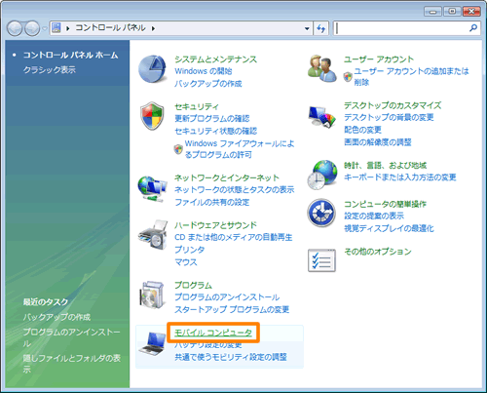Expand the arrow after コントロール パネル breadcrumb

153,28
